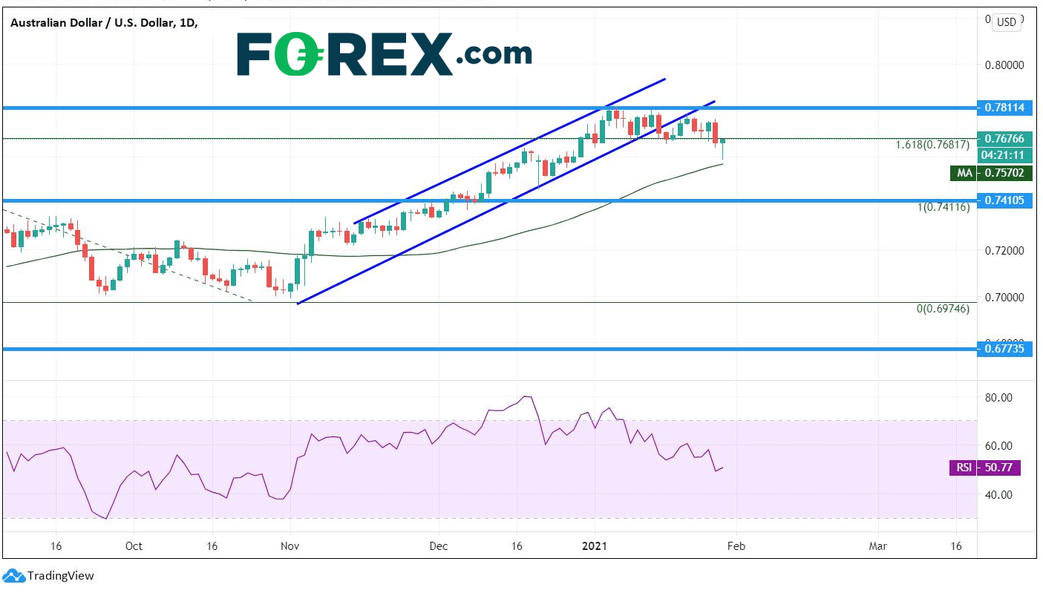Click the Feb date axis label
Image resolution: width=1043 pixels, height=593 pixels.
point(736,546)
